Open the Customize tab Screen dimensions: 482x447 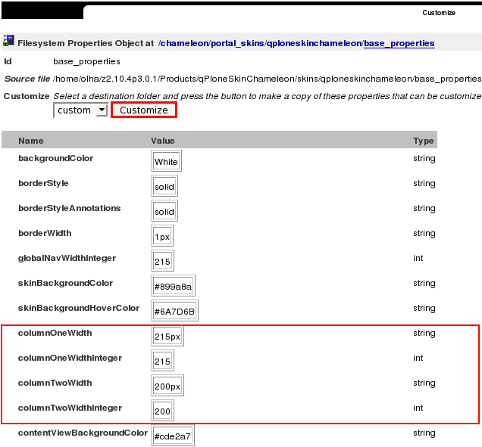pyautogui.click(x=439, y=13)
